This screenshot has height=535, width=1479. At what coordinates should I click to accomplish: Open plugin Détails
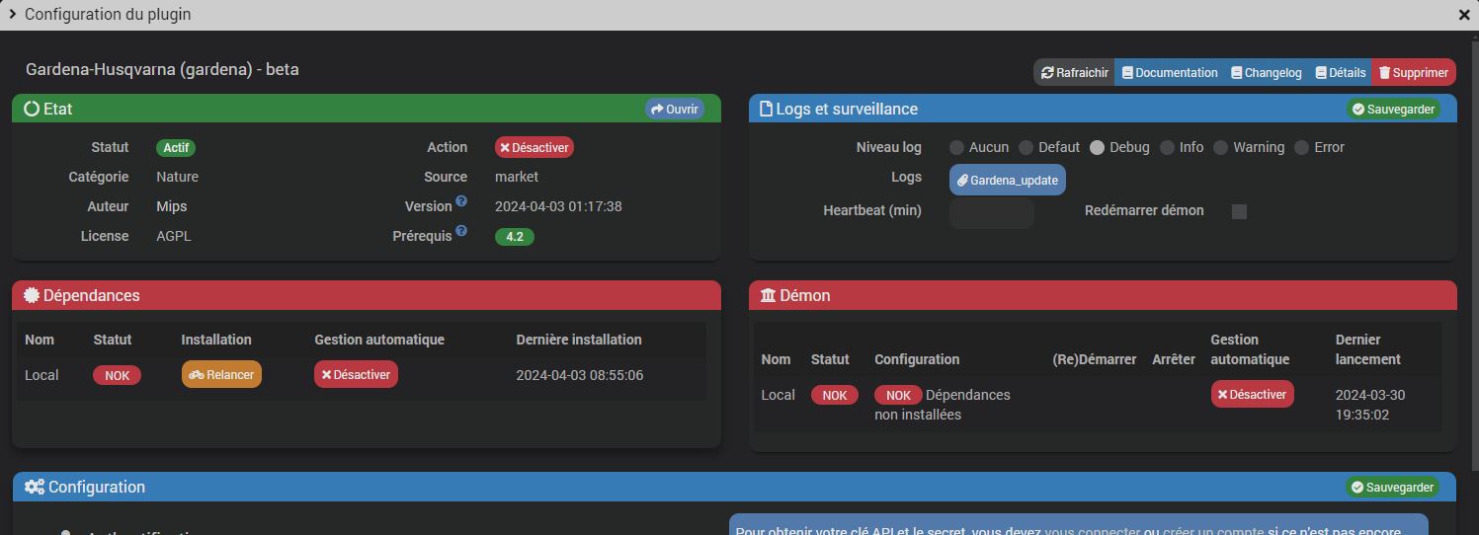tap(1340, 72)
